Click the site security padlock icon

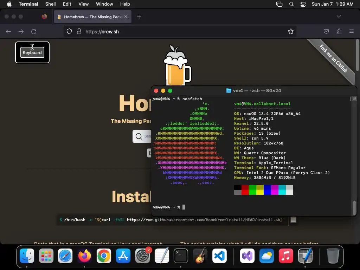[x=79, y=31]
